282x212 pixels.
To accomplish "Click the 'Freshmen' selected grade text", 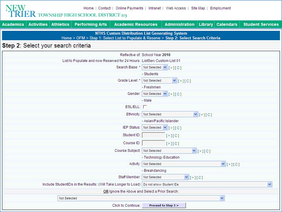I will [x=152, y=87].
